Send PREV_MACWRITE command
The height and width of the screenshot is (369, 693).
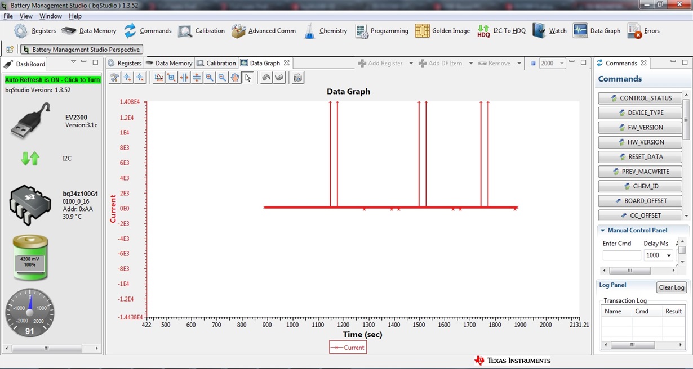point(639,171)
